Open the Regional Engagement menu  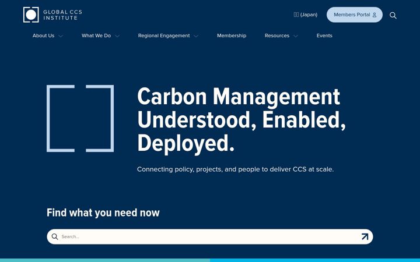click(x=164, y=36)
